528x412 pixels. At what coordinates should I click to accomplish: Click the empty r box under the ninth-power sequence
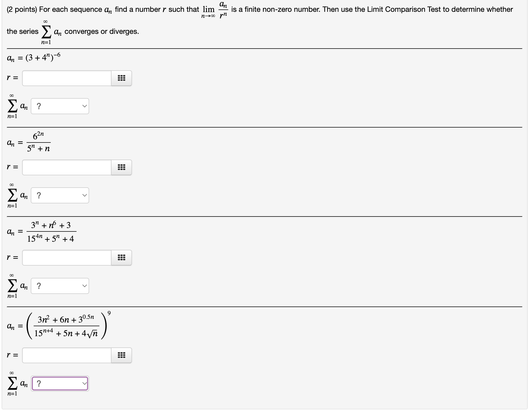coord(66,356)
